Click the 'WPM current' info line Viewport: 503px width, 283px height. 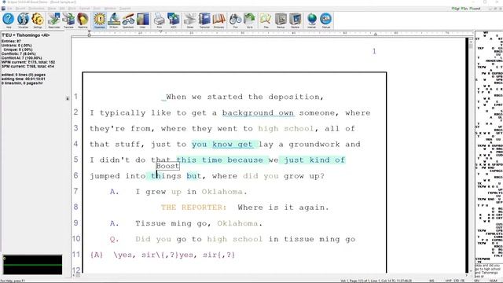[28, 62]
